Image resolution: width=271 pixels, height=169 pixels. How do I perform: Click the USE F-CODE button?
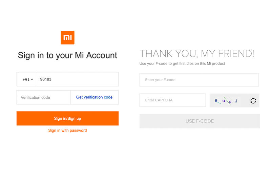pyautogui.click(x=200, y=121)
